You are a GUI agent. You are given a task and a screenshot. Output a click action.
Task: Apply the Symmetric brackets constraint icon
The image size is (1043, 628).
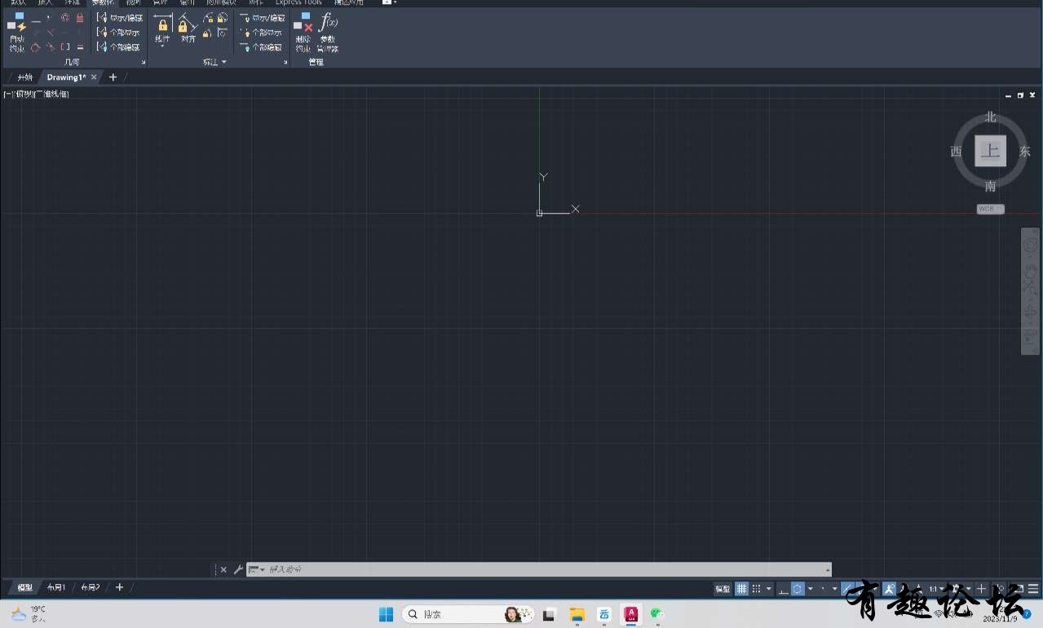pyautogui.click(x=64, y=47)
